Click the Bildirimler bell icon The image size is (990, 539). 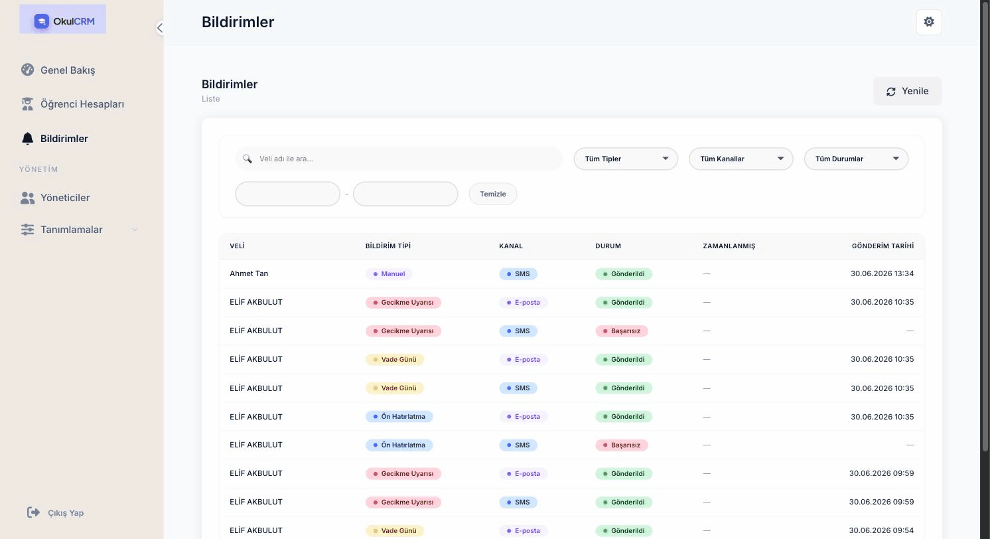[27, 138]
